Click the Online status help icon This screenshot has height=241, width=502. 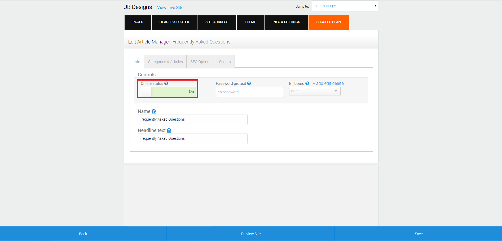click(x=166, y=84)
